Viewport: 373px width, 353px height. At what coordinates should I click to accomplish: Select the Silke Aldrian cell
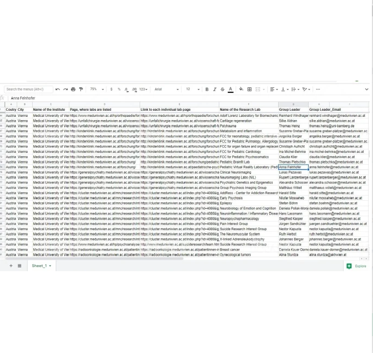tap(293, 121)
